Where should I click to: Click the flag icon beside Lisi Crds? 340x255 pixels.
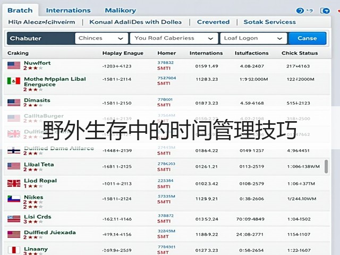click(x=14, y=219)
